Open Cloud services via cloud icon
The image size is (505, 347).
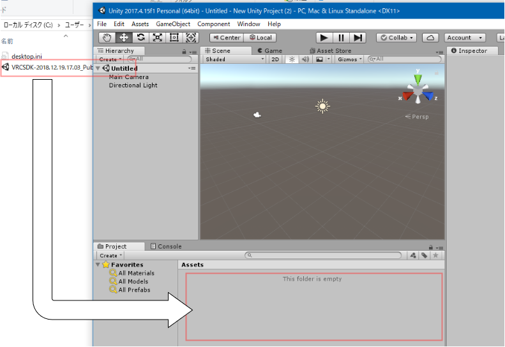click(x=431, y=38)
